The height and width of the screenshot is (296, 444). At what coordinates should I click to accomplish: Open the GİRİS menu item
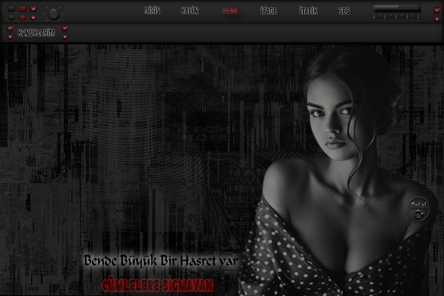click(152, 11)
